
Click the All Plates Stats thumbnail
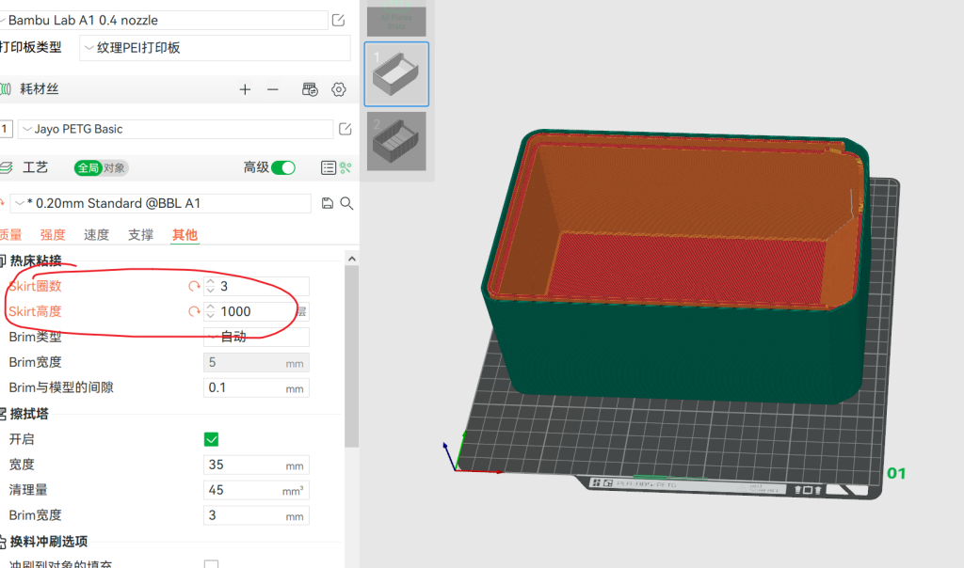click(396, 21)
